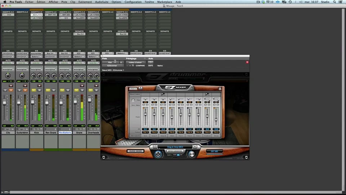The height and width of the screenshot is (195, 346).
Task: Open automation mode dropdown on Kick track
Action: pos(36,63)
